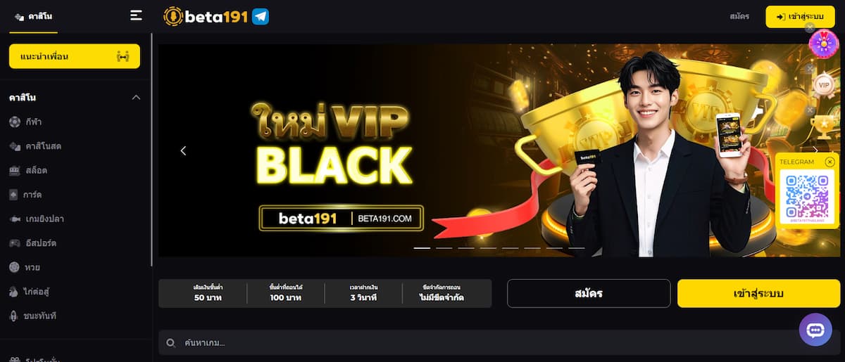Screen dimensions: 845x362
Task: Jump to the first banner slide indicator
Action: (x=422, y=248)
